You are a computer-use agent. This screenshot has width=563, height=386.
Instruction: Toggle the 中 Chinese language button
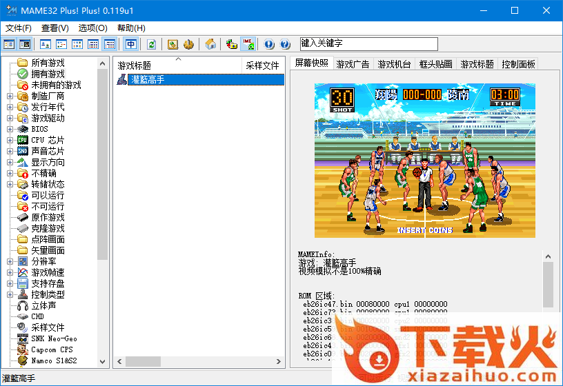[x=130, y=45]
